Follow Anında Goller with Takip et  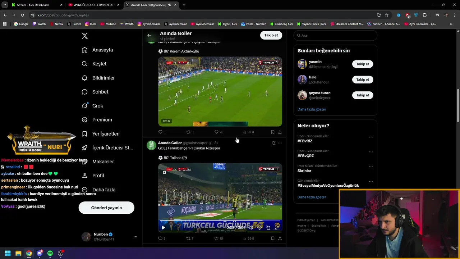[x=271, y=35]
